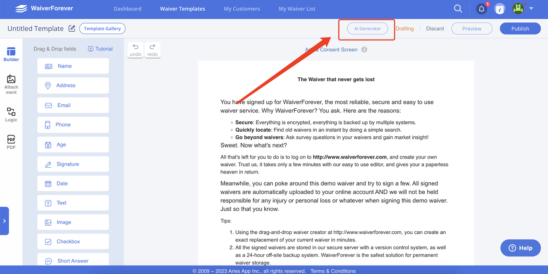The image size is (548, 274).
Task: Open the notifications bell
Action: 482,9
